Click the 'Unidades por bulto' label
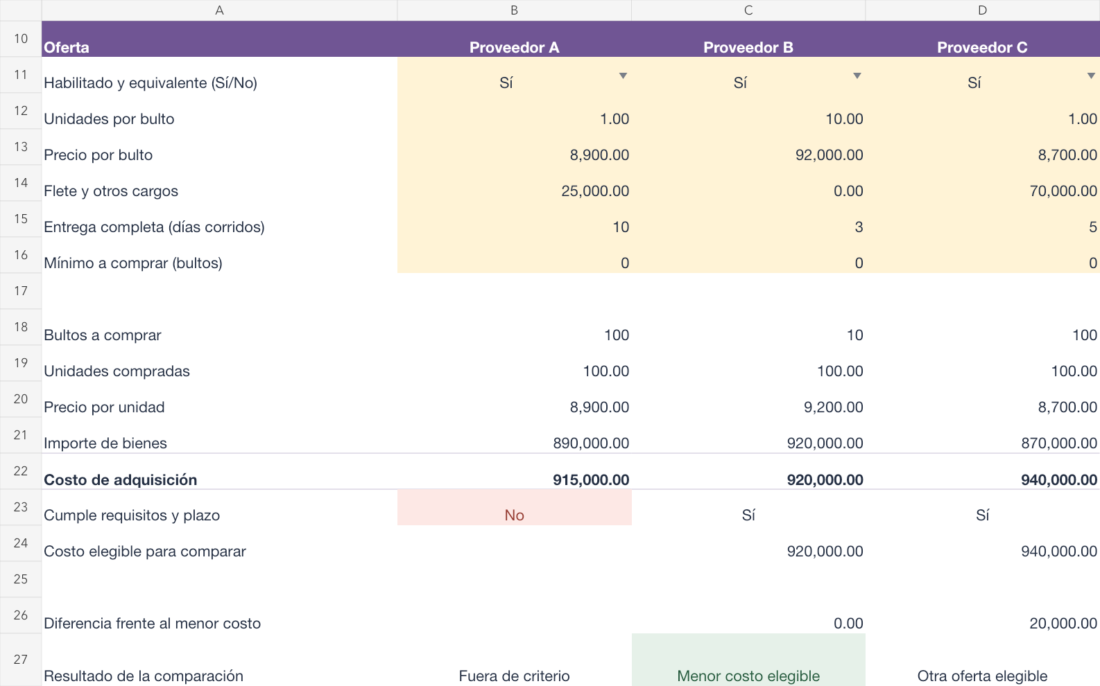This screenshot has height=686, width=1100. (x=109, y=119)
